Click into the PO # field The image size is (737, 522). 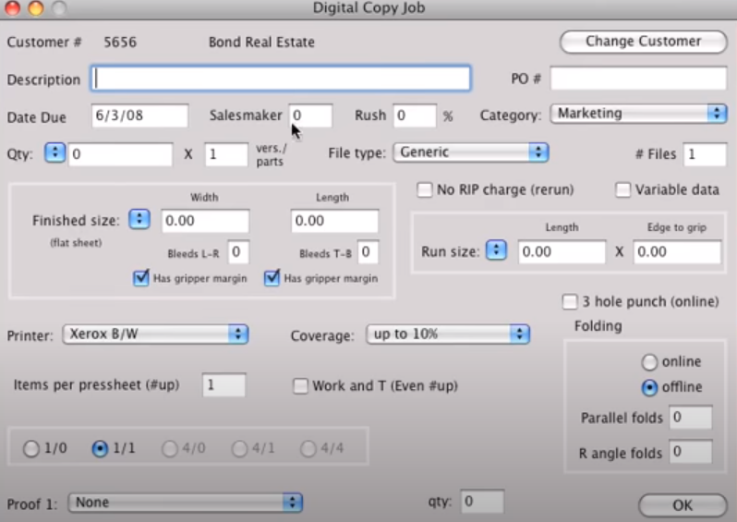(638, 79)
